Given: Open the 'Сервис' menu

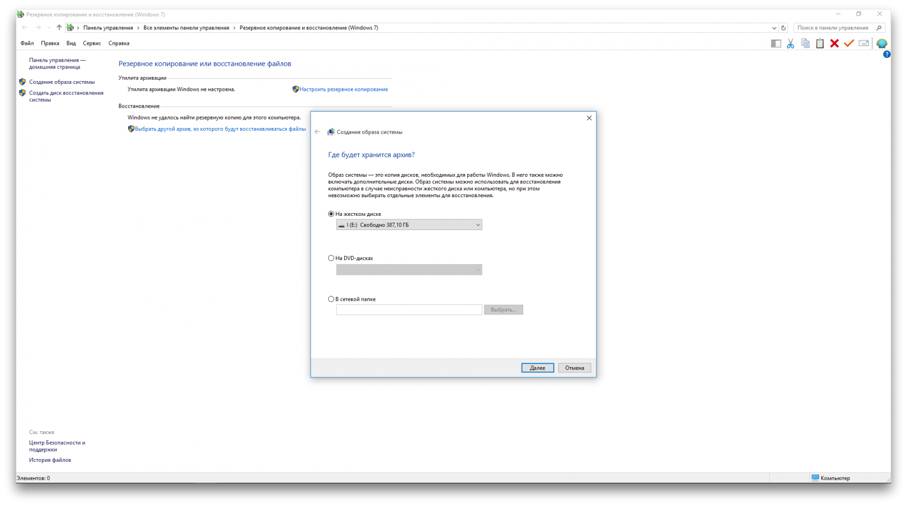Looking at the screenshot, I should pyautogui.click(x=92, y=44).
